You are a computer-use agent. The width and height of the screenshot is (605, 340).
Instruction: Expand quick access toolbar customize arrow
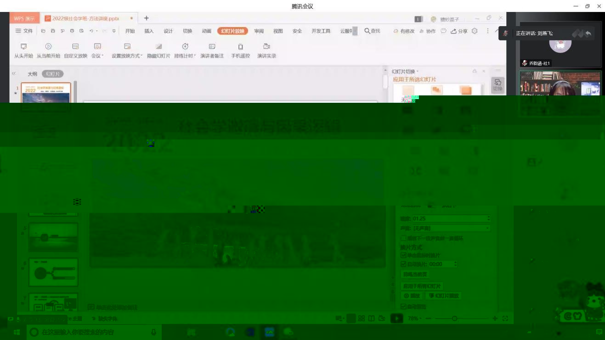[114, 31]
